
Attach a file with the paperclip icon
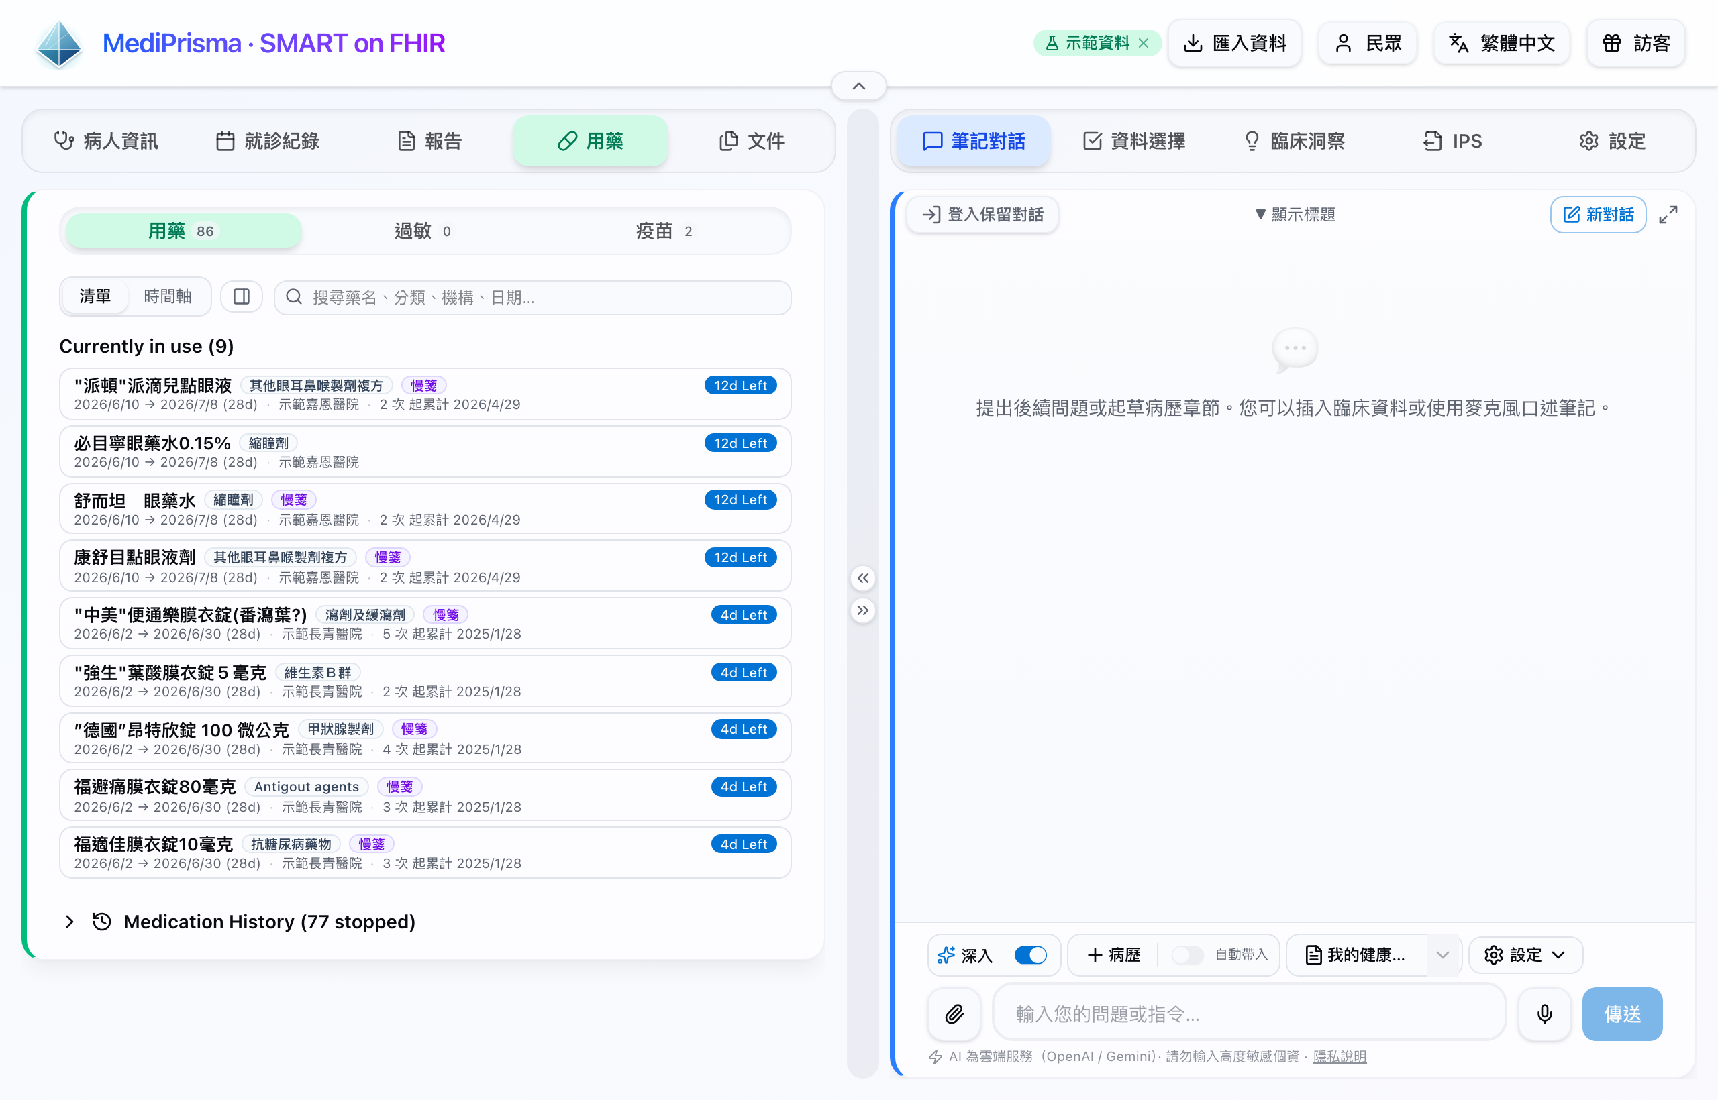(x=954, y=1013)
